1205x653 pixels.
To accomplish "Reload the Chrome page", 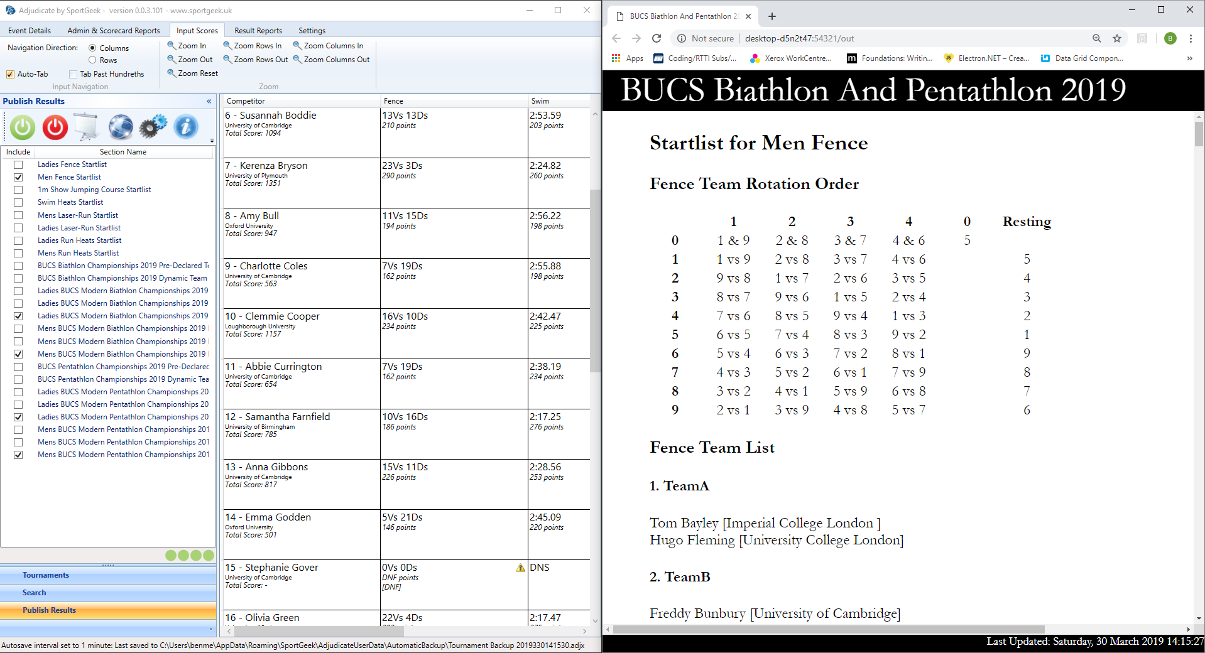I will pos(657,38).
